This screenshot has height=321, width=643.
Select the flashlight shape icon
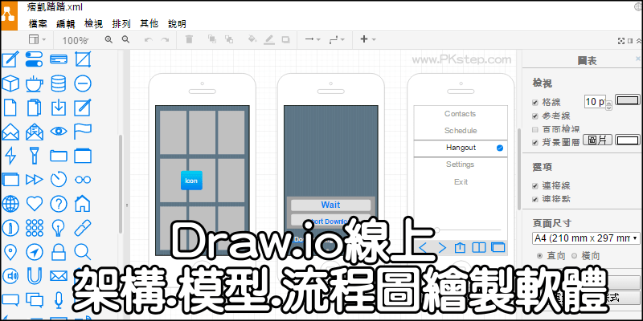(x=35, y=156)
